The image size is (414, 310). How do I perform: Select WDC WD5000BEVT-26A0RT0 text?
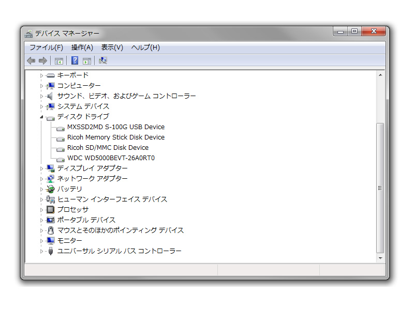point(111,158)
